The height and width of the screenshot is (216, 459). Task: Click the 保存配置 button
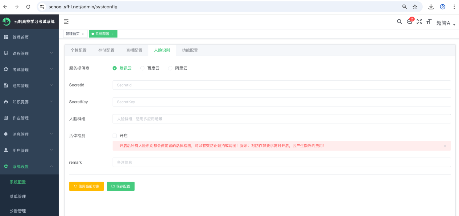click(x=121, y=186)
